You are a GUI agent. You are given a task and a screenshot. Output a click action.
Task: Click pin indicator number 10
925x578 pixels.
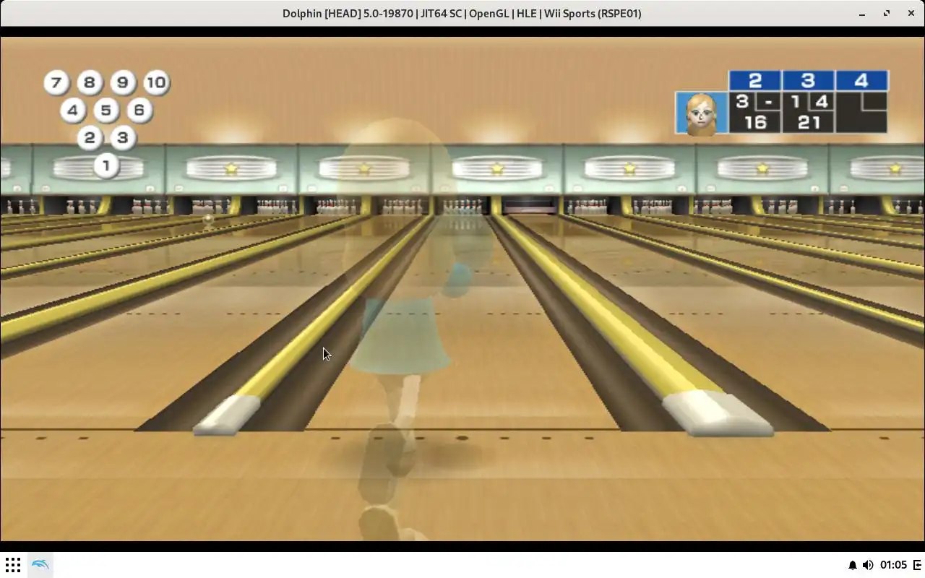click(156, 82)
